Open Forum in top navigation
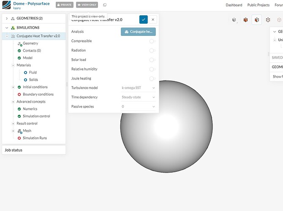Screen dimensions: 283x211 tap(279, 5)
